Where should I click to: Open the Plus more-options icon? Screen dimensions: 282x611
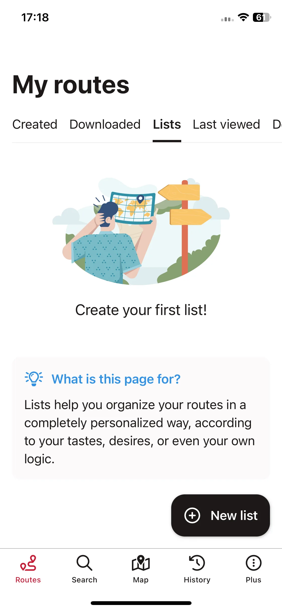click(x=253, y=563)
